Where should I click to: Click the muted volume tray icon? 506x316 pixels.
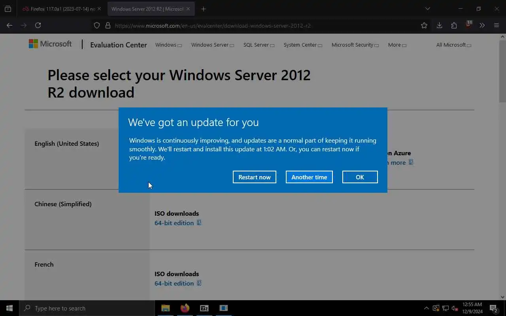point(455,308)
